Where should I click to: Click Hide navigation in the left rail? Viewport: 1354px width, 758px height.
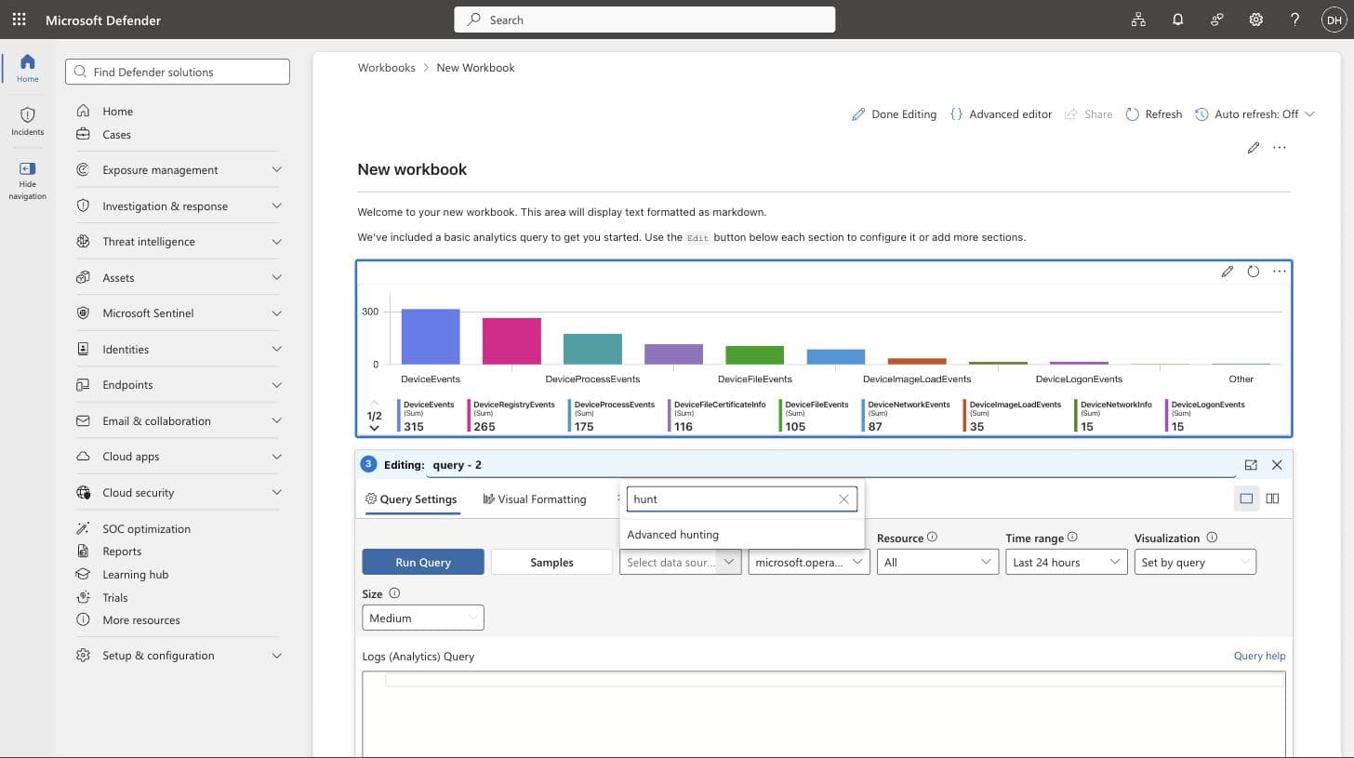tap(27, 180)
